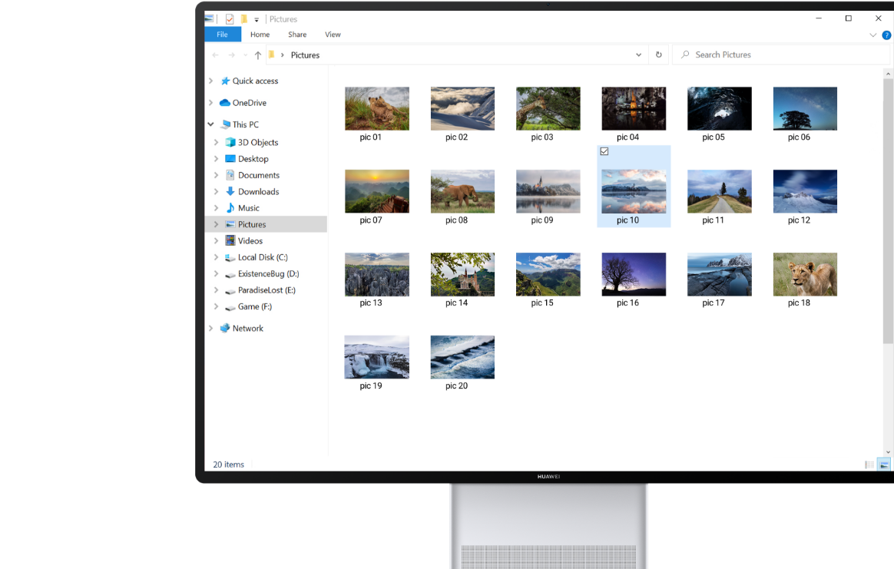Click the Search Pictures input field
Screen dimensions: 894x569
[783, 55]
